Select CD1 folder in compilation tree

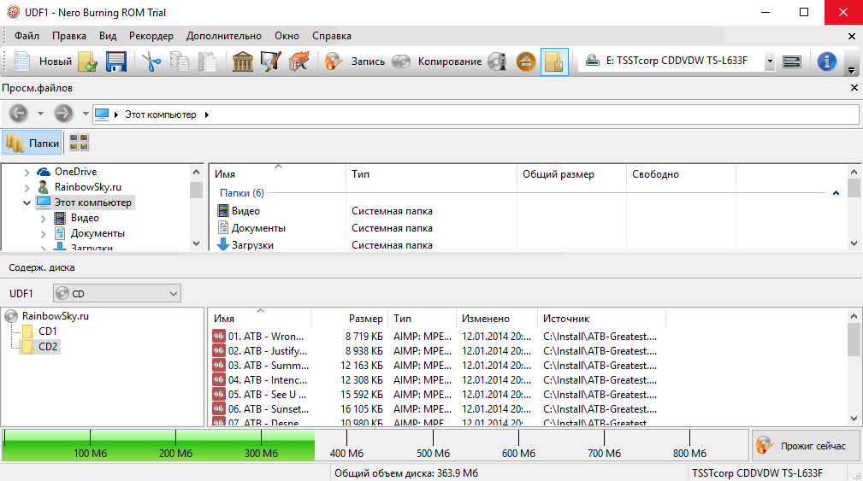tap(47, 331)
